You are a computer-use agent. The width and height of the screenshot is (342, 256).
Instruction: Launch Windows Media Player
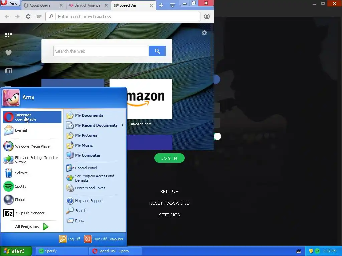32,146
